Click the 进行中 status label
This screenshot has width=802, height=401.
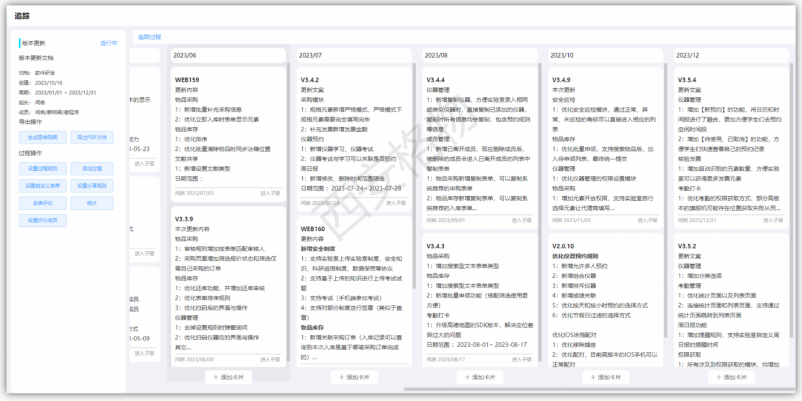point(109,42)
